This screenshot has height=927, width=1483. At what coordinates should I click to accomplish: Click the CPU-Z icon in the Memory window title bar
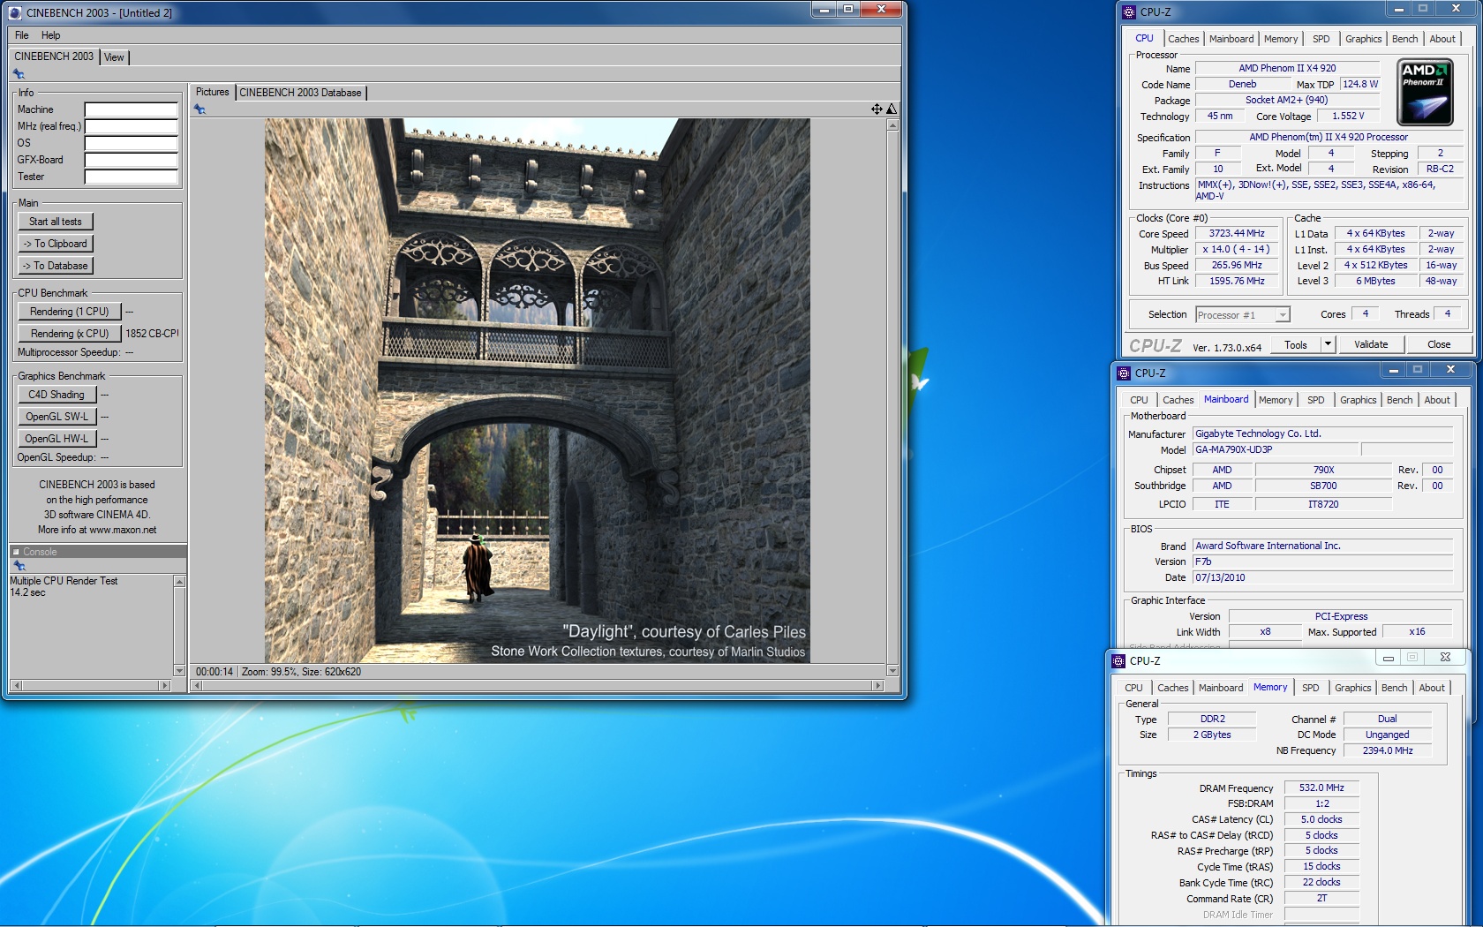point(1118,660)
